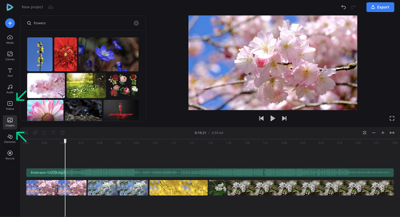
Task: Skip to previous clip in player
Action: (261, 118)
